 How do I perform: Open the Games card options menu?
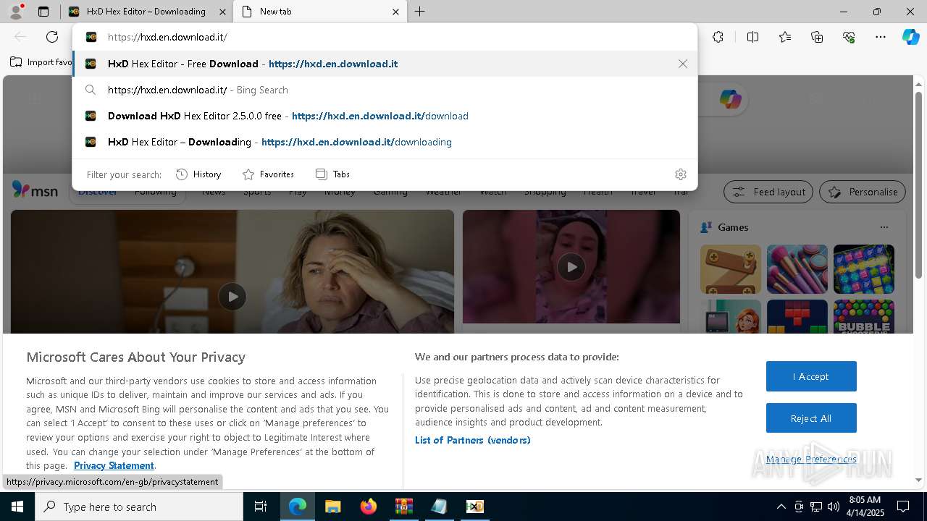coord(884,227)
